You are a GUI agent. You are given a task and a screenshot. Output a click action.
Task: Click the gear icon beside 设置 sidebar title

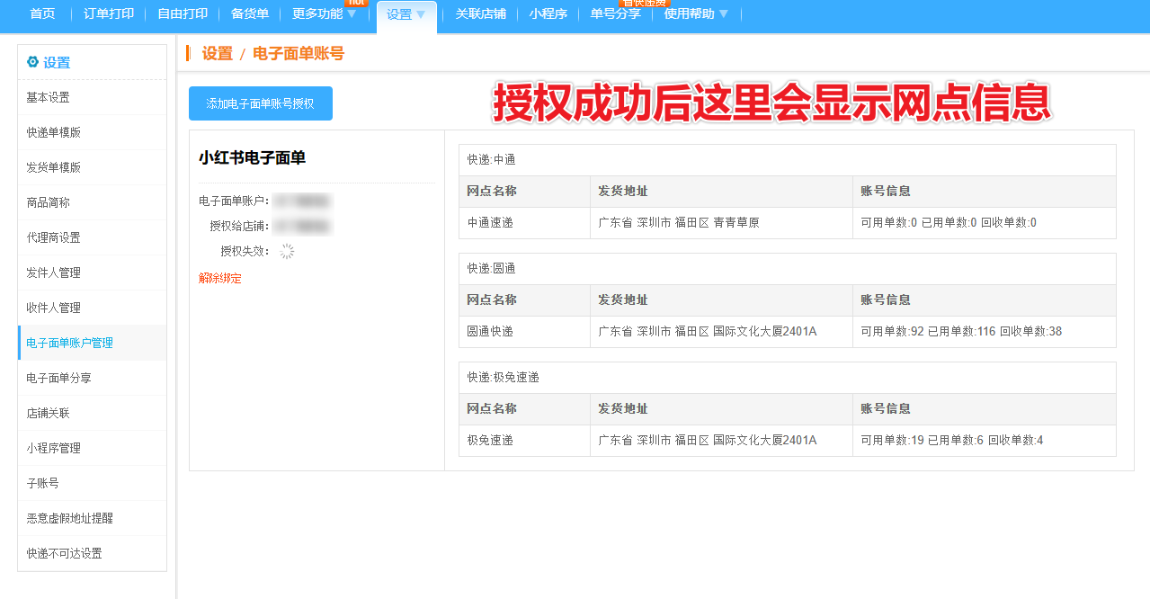(33, 62)
